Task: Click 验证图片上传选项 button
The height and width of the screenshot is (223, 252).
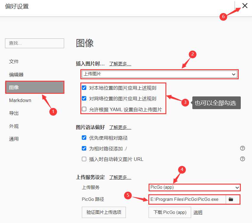Action: pyautogui.click(x=104, y=212)
